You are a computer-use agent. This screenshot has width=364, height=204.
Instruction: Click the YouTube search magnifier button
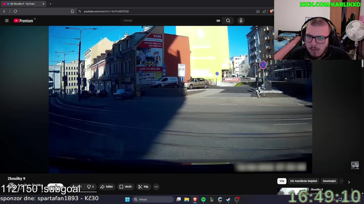tap(228, 20)
